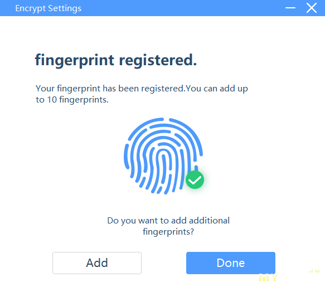
Task: Click the Encrypt Settings title text
Action: tap(48, 8)
